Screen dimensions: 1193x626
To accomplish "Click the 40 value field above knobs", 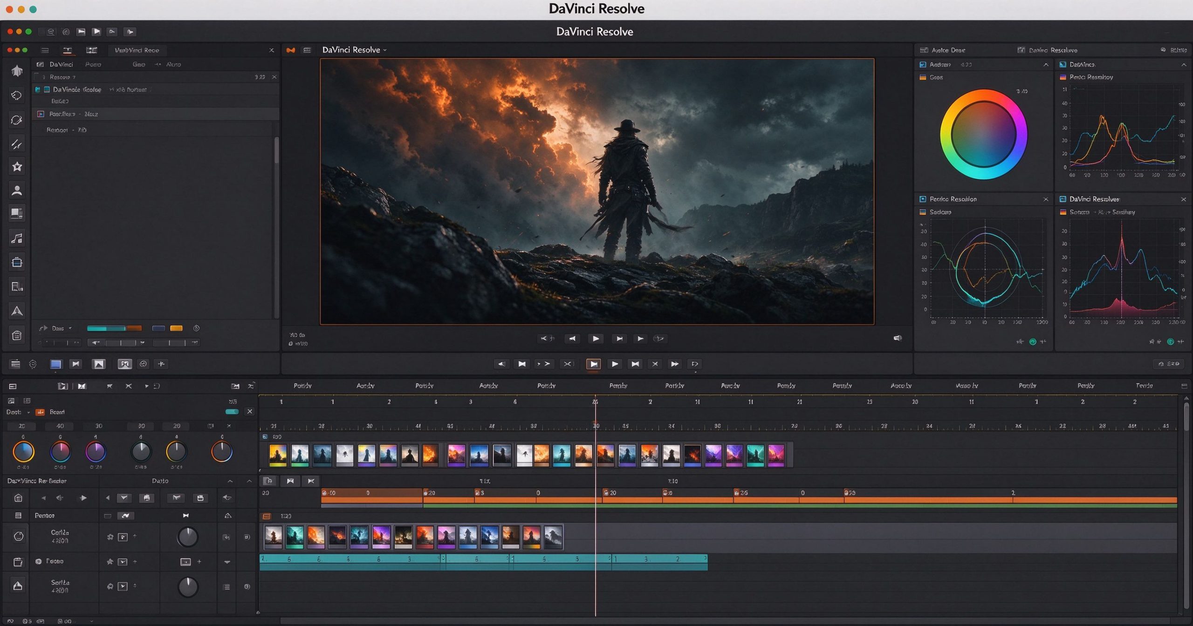I will click(60, 426).
